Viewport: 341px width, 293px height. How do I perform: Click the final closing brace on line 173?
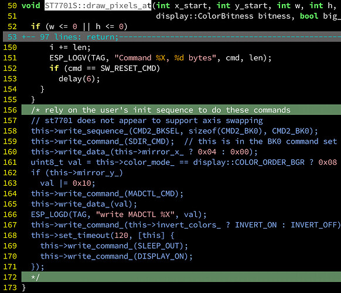click(23, 288)
